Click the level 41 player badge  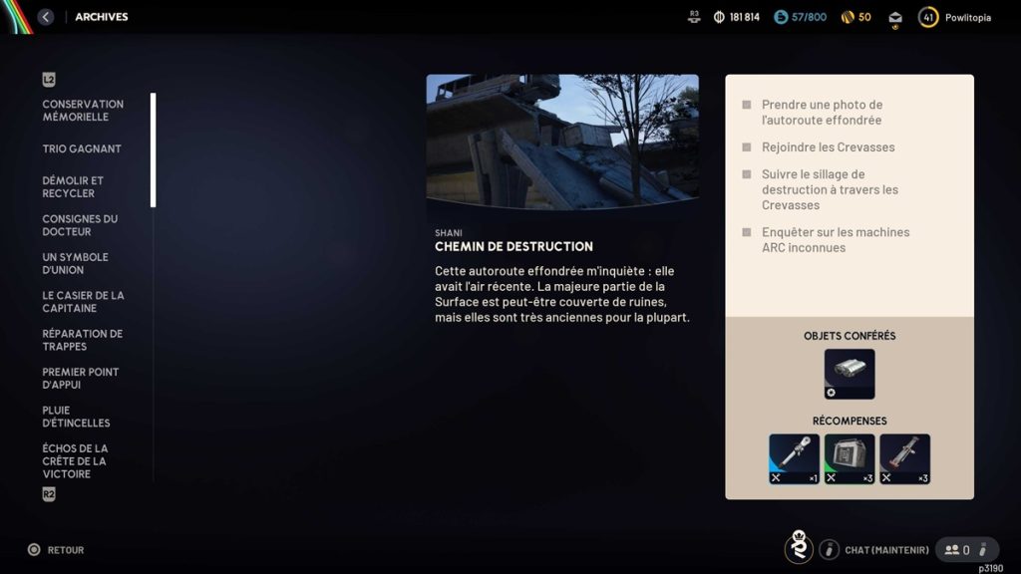coord(928,17)
